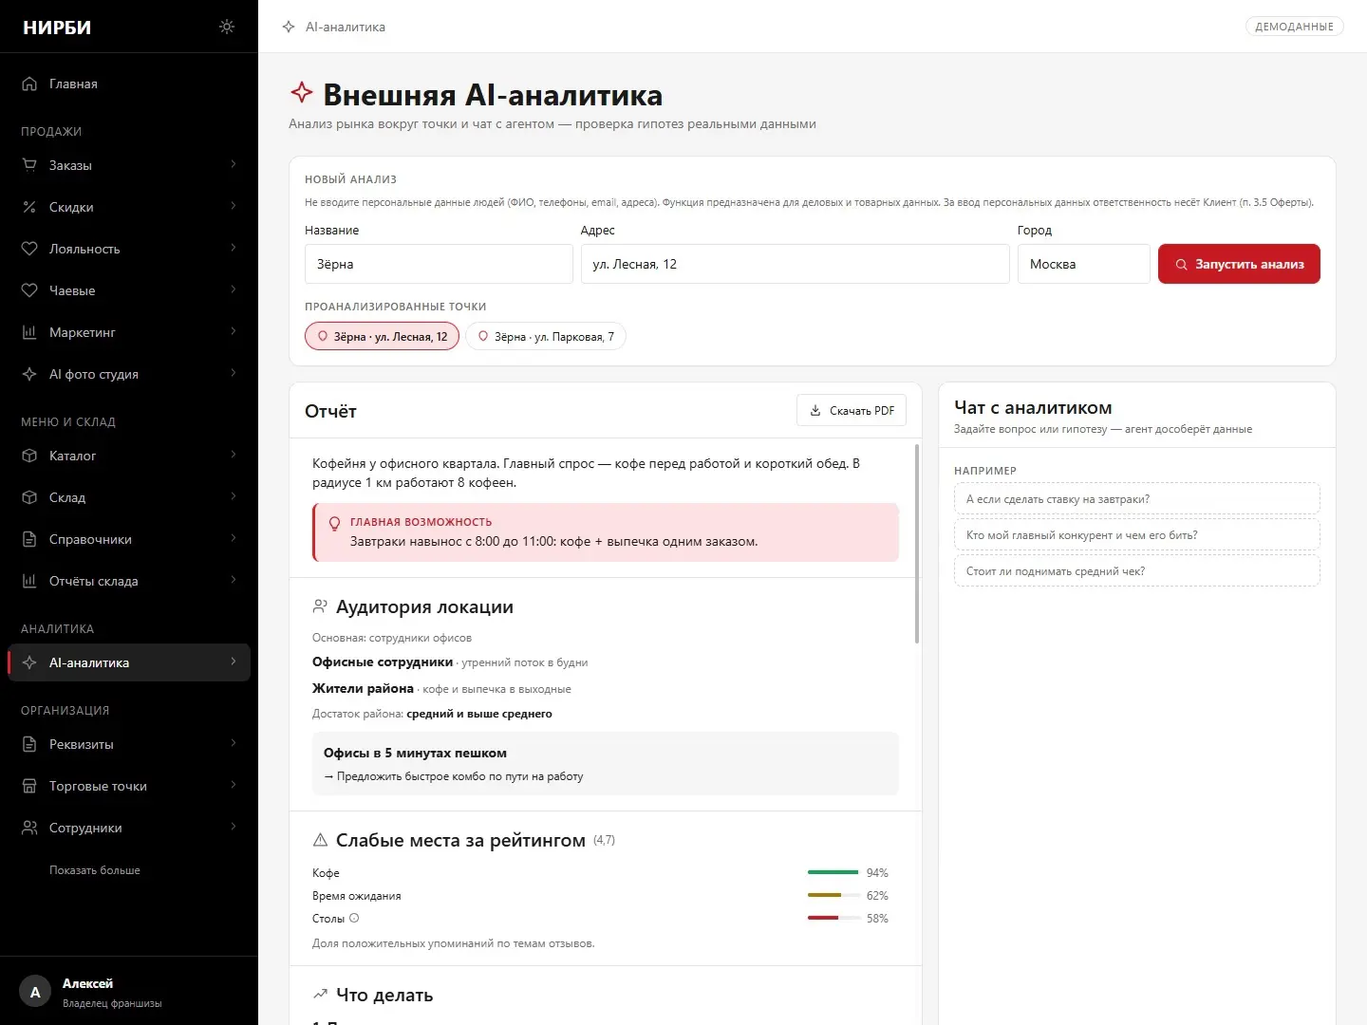Screen dimensions: 1367x1025
Task: Click the Чаевые heart icon
Action: pos(29,290)
